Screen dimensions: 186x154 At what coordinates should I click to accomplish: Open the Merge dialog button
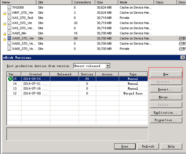[x=166, y=97]
